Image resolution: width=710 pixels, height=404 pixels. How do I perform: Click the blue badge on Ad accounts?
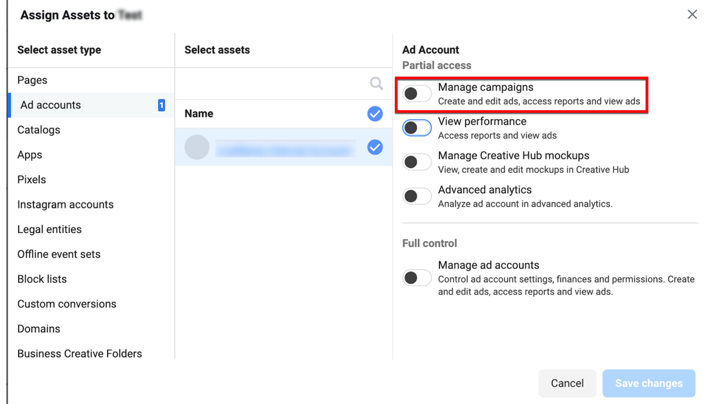161,105
